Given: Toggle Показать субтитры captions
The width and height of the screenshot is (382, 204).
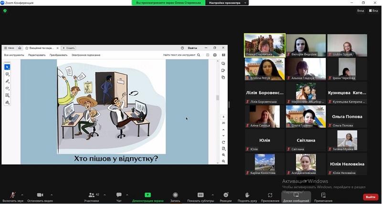Looking at the screenshot, I should tap(201, 195).
